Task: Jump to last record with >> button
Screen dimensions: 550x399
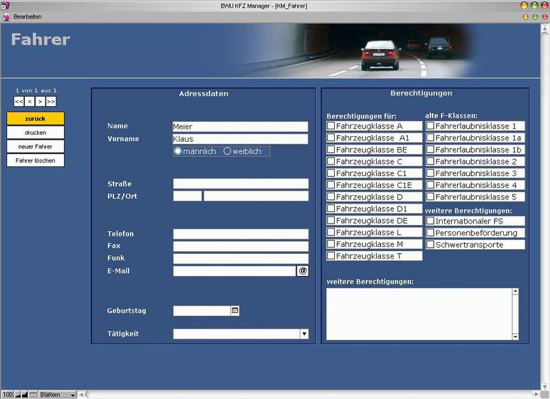Action: coord(51,102)
